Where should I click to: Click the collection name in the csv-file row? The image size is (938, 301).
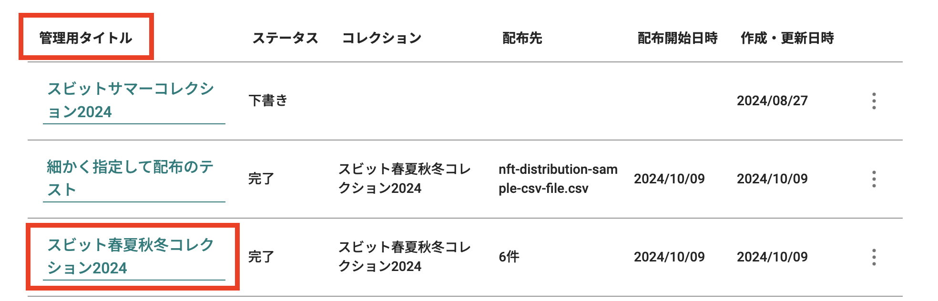point(405,179)
